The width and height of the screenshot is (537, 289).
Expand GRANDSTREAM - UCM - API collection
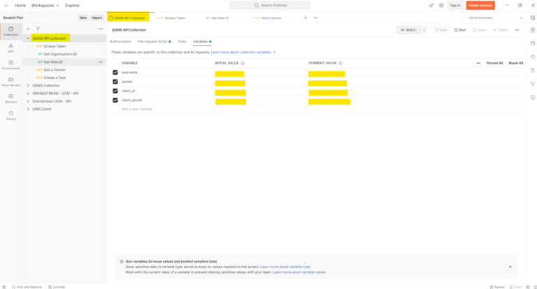(x=28, y=94)
